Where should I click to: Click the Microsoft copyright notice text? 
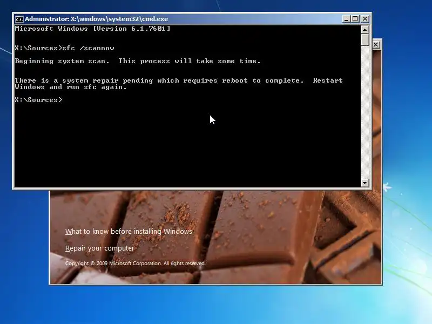[x=136, y=264]
